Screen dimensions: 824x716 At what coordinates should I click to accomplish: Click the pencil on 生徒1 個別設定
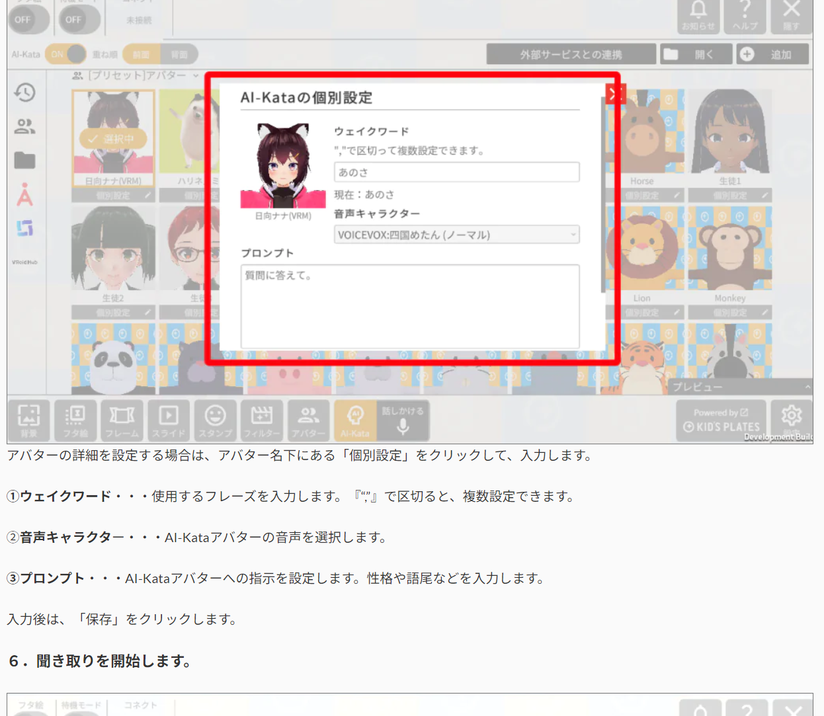coord(764,196)
